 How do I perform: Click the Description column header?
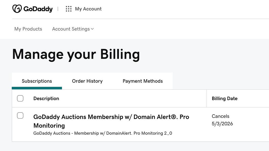click(46, 99)
